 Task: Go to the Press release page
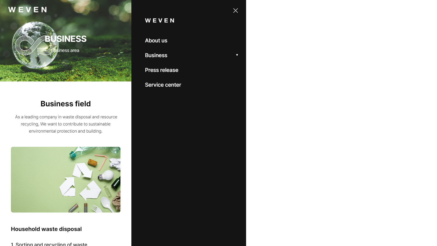162,70
